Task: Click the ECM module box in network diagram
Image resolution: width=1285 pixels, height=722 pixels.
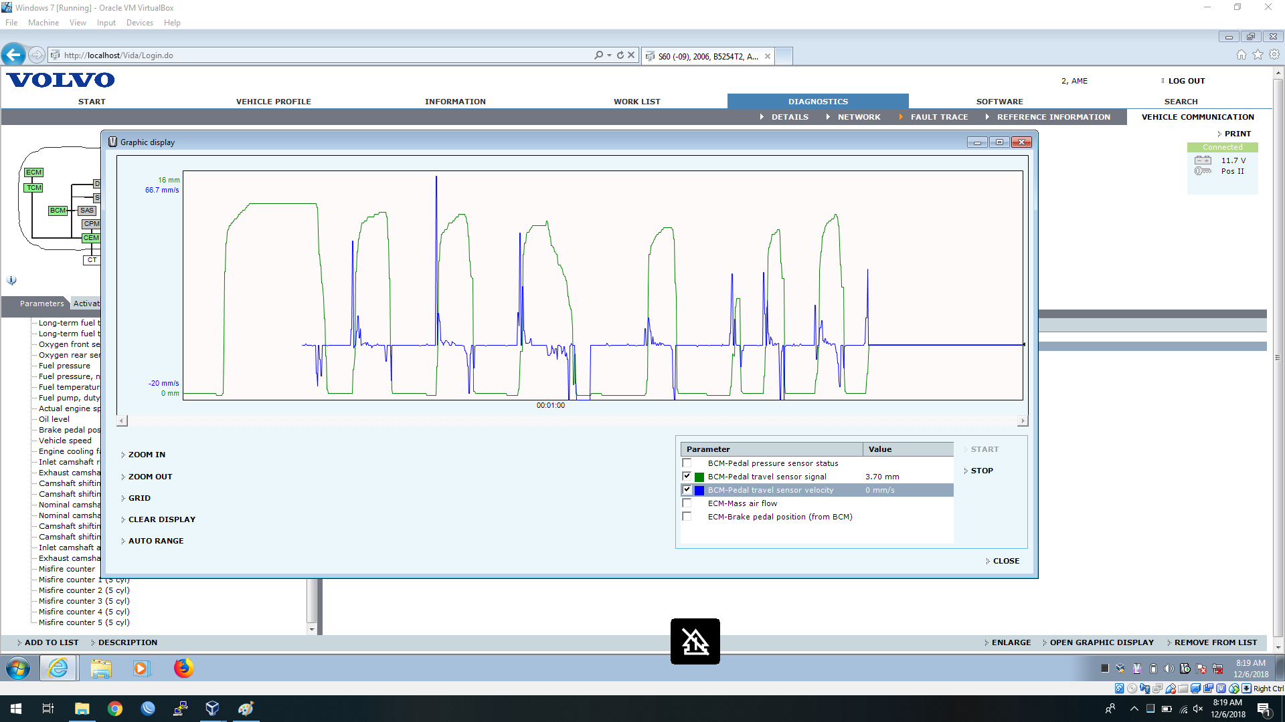Action: tap(33, 172)
